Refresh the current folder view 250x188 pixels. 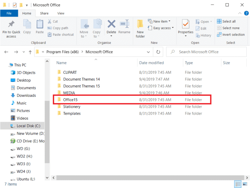158,52
